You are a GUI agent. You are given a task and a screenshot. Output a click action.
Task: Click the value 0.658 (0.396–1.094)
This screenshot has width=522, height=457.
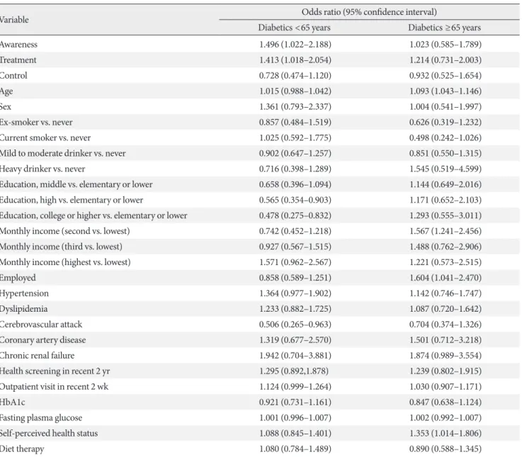[295, 184]
